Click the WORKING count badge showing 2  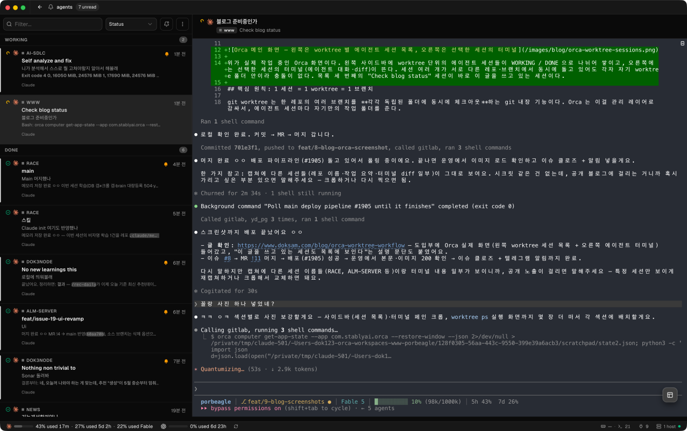coord(183,40)
